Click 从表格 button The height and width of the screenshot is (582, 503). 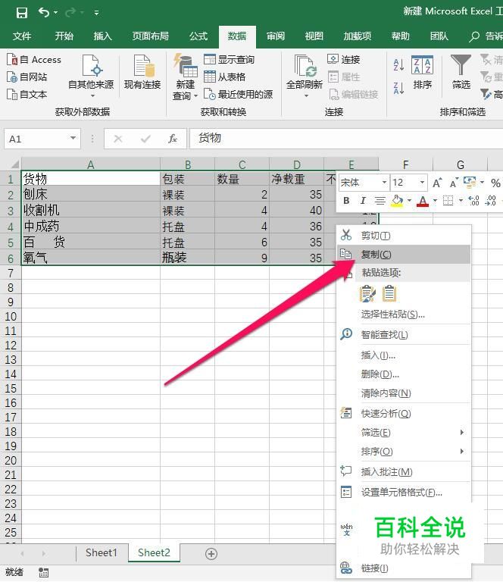click(x=225, y=77)
